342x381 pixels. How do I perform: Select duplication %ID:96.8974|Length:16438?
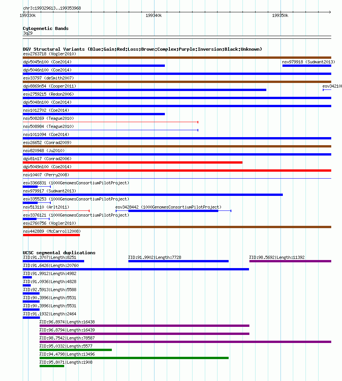point(67,322)
